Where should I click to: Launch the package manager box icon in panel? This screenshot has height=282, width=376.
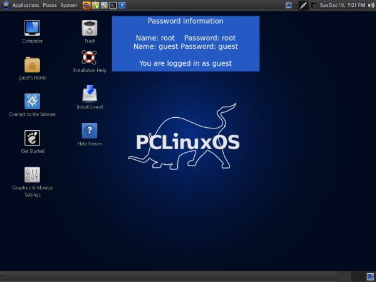pyautogui.click(x=95, y=5)
